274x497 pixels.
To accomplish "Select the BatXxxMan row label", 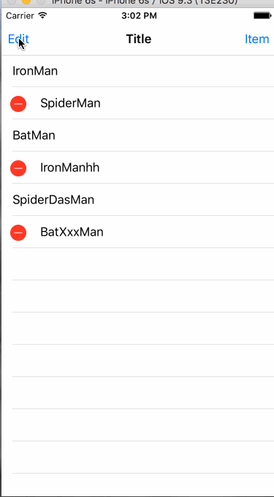I will 72,232.
